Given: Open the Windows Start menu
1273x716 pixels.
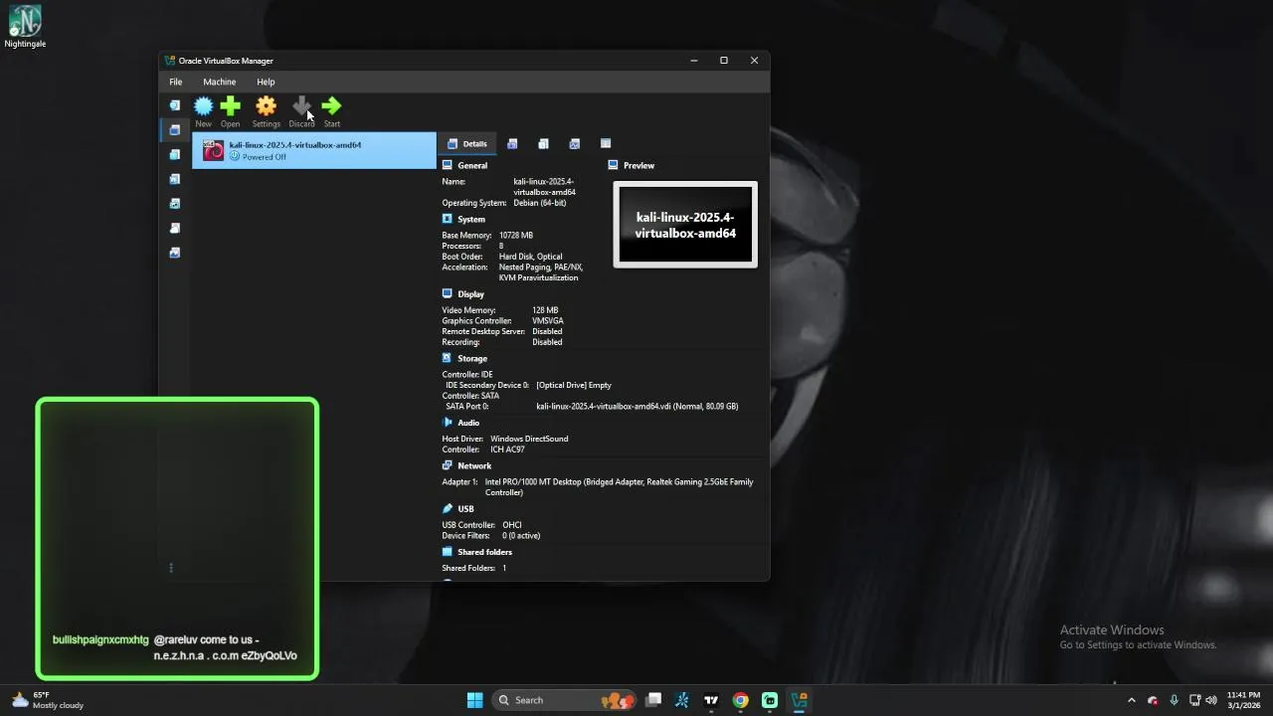Looking at the screenshot, I should [x=475, y=700].
